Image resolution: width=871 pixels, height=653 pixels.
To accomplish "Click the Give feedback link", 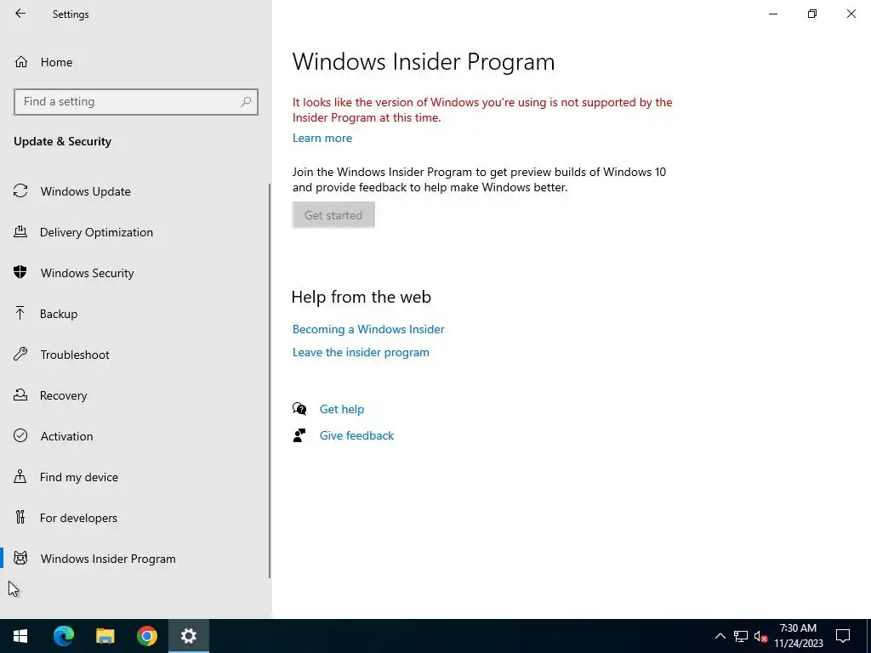I will point(356,435).
